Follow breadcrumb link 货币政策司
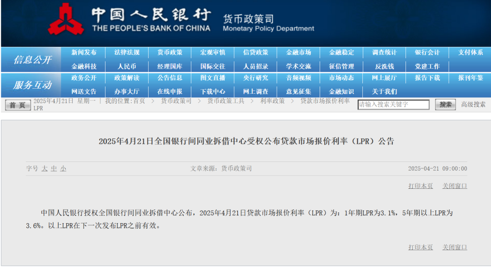This screenshot has height=267, width=491. 176,101
